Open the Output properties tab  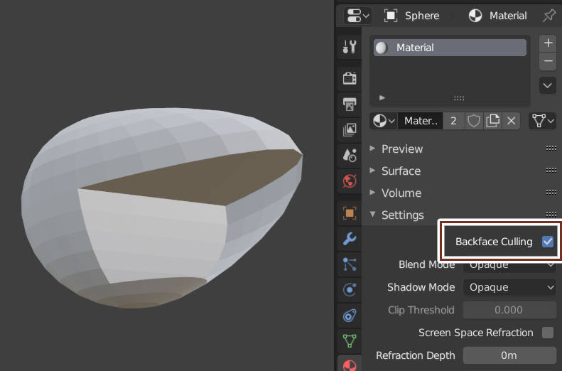tap(350, 104)
